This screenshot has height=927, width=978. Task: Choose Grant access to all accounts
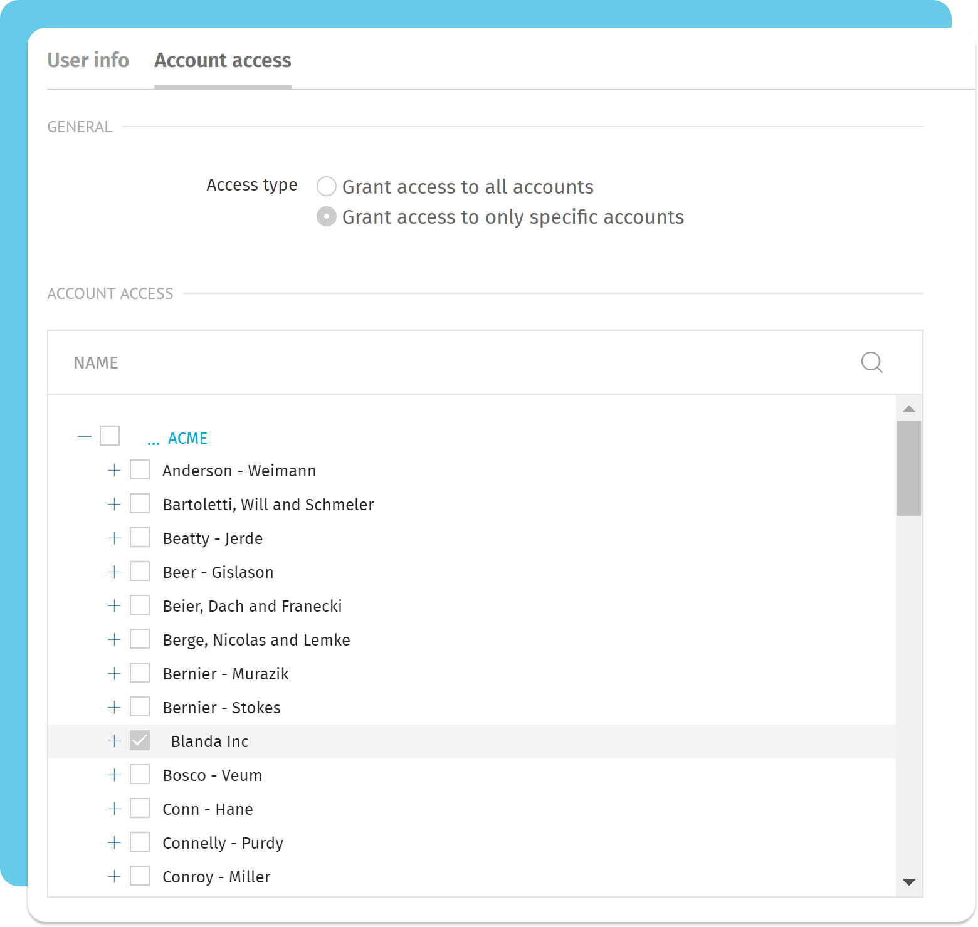click(x=327, y=186)
